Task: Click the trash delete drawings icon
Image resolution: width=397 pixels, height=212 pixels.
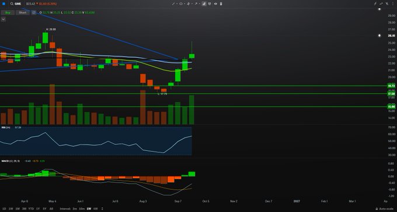Action: point(221,4)
